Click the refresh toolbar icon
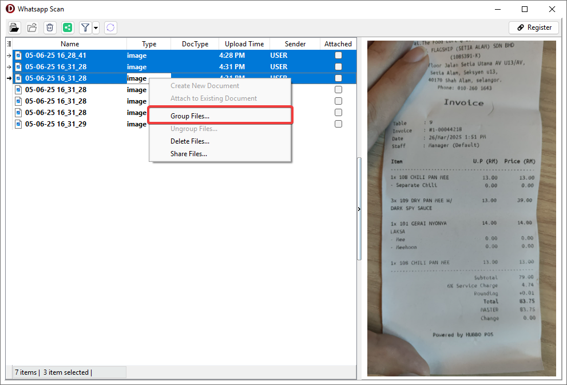This screenshot has width=567, height=385. click(110, 27)
